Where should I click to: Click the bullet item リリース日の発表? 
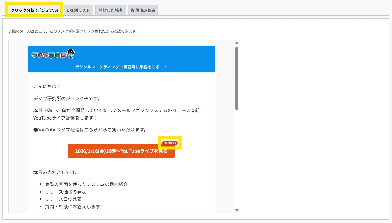click(63, 199)
